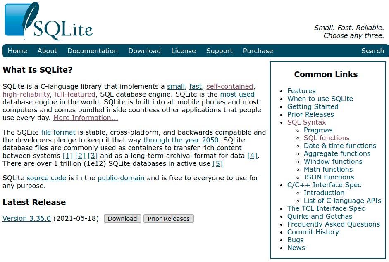Open the Home menu item
Viewport: 389px width, 262px height.
(17, 51)
